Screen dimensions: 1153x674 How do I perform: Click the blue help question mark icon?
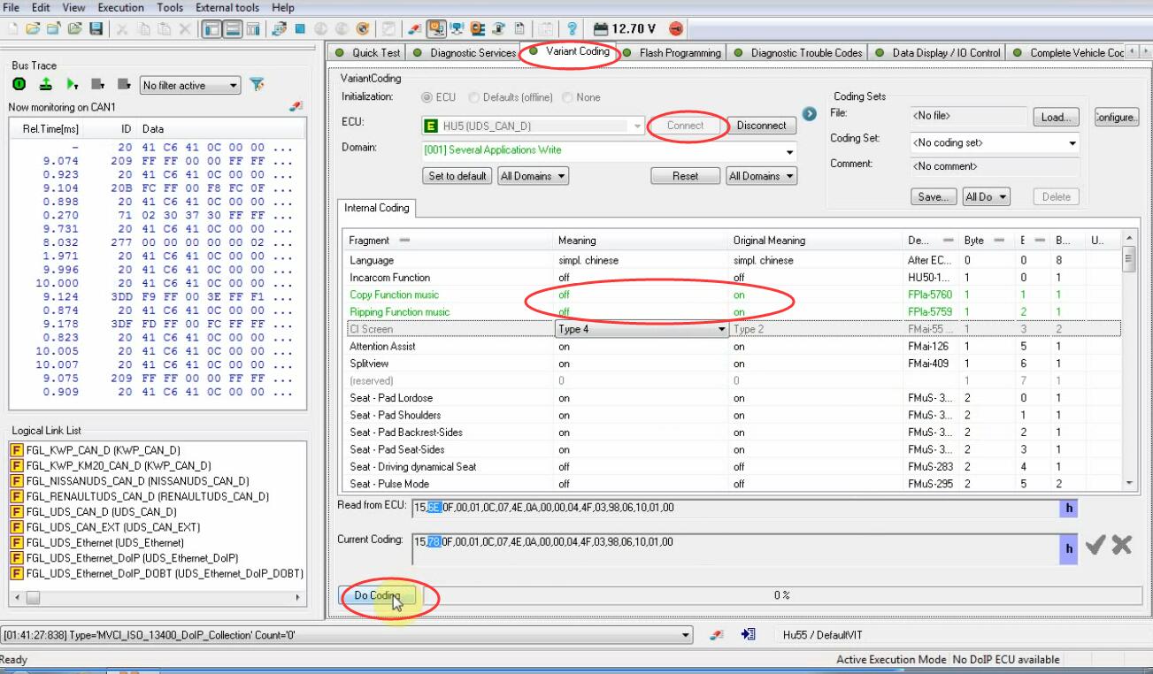573,29
